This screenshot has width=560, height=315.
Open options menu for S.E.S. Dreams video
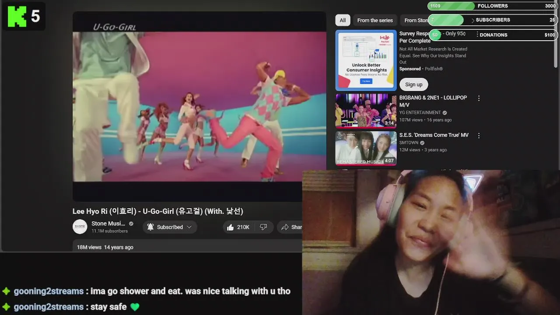[479, 136]
